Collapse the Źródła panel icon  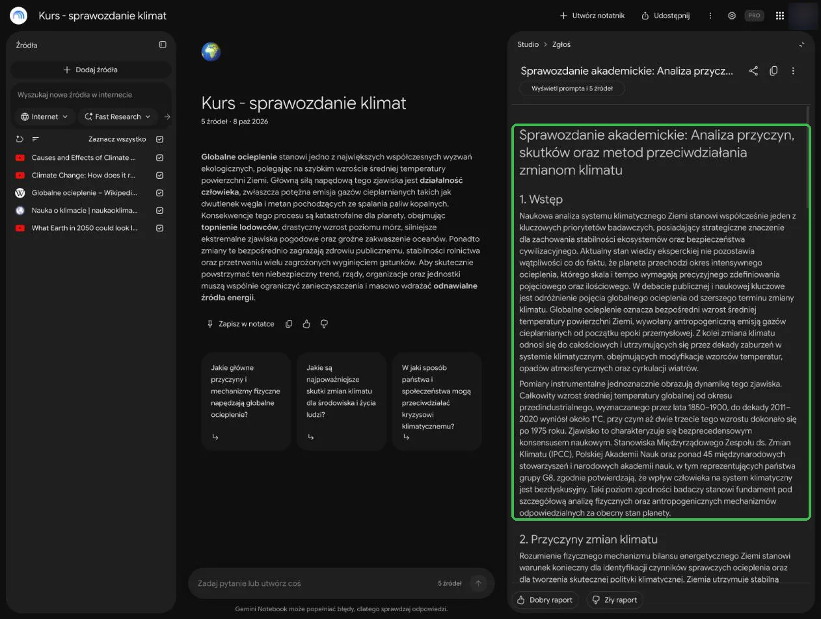(163, 45)
